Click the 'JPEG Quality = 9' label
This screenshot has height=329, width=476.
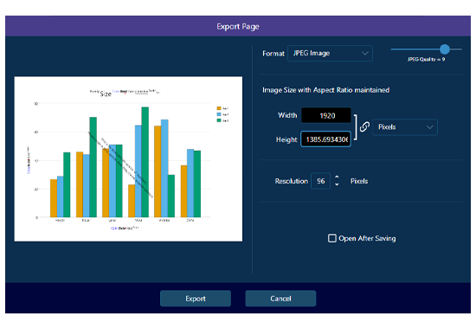tap(426, 59)
